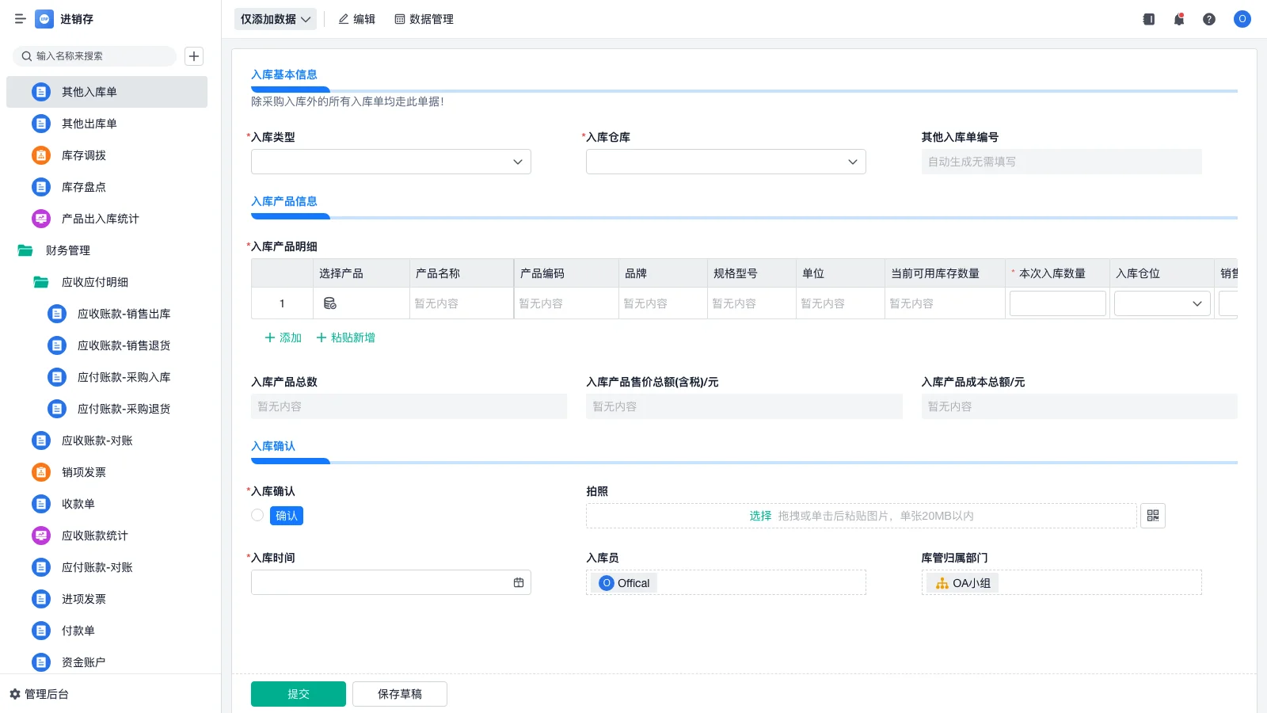Open the user avatar in the top right
This screenshot has width=1267, height=713.
pos(1242,19)
